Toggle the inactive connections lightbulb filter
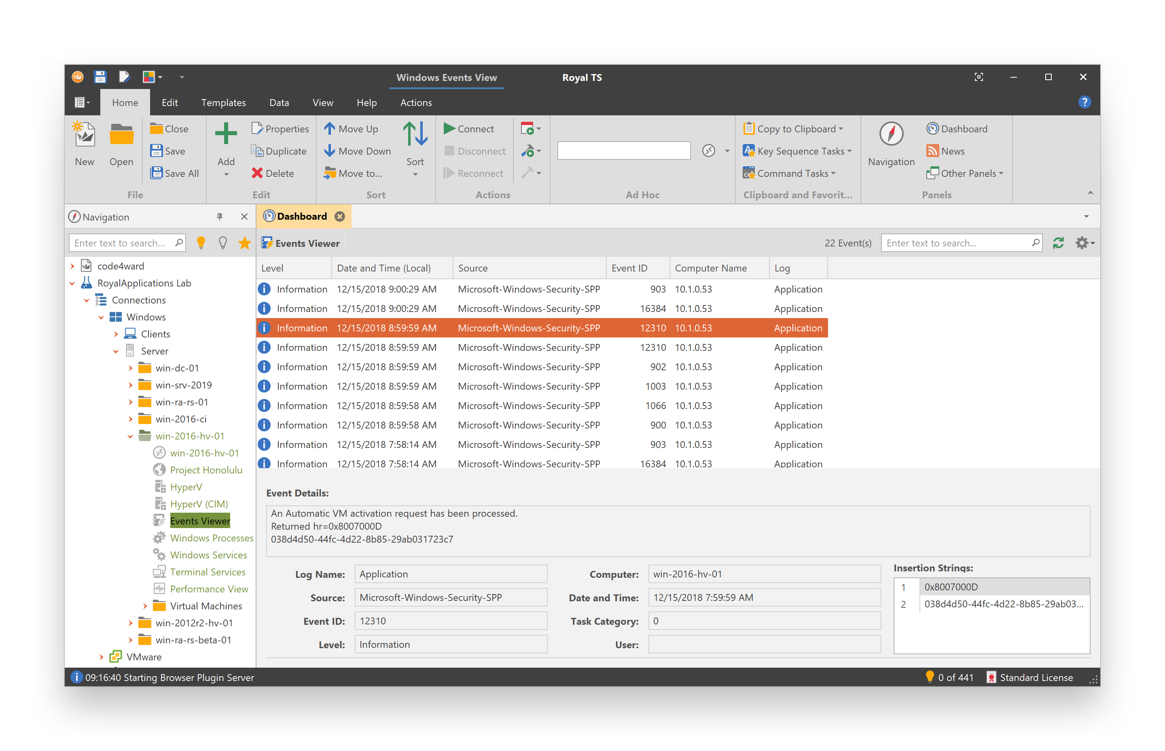 coord(222,243)
